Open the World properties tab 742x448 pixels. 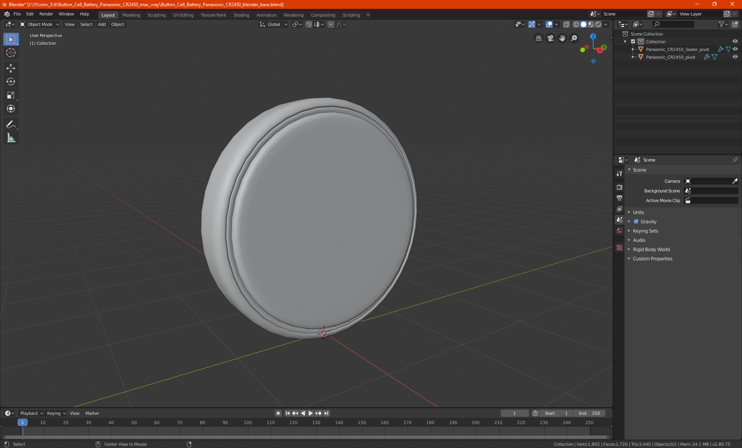coord(619,231)
